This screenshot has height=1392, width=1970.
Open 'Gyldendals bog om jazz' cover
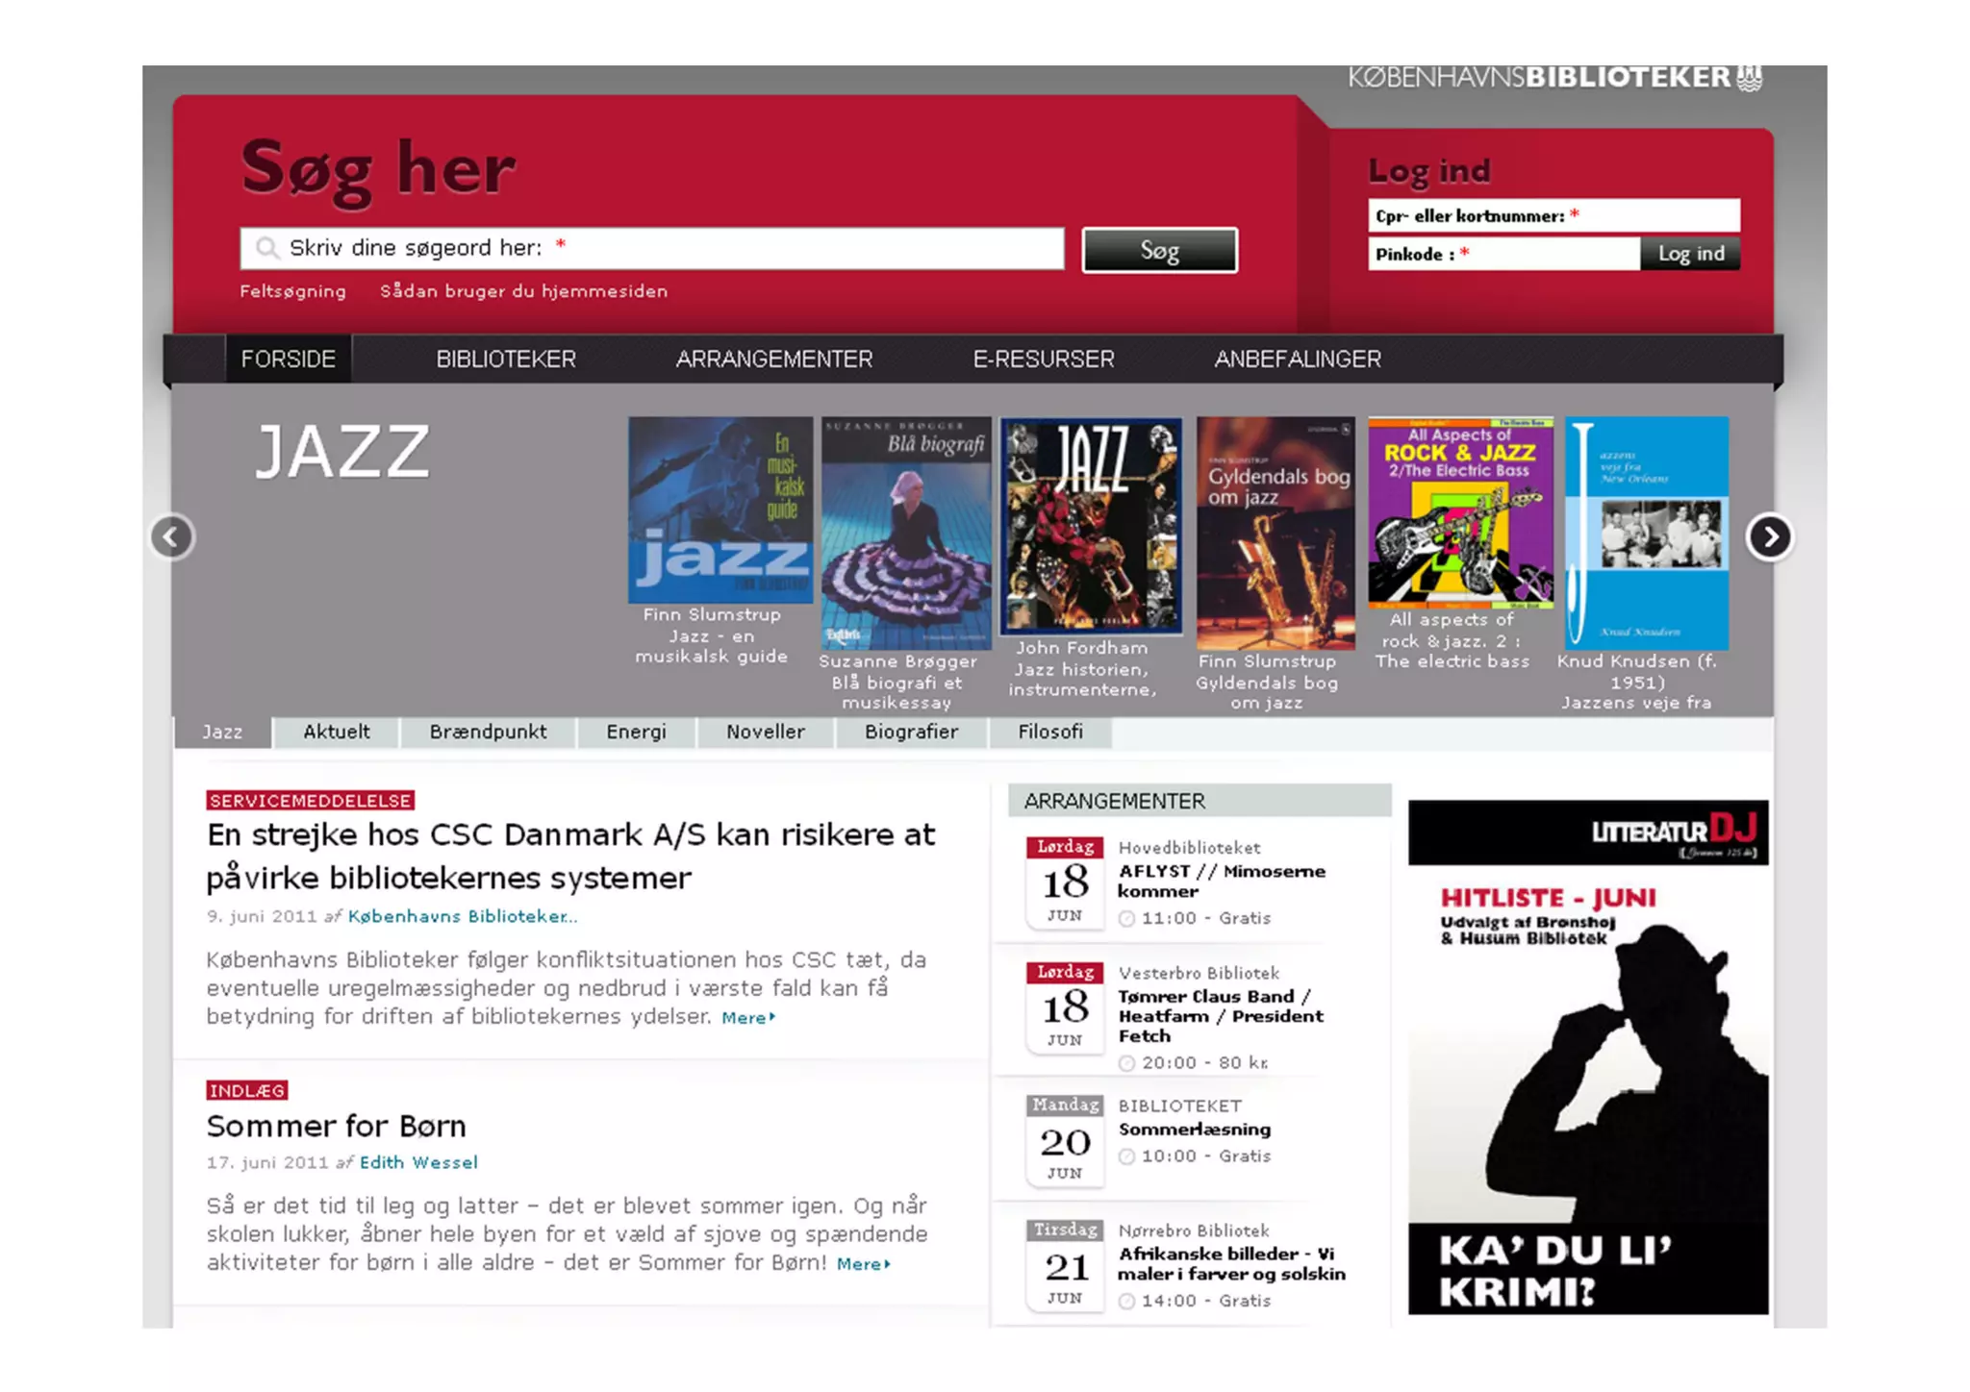tap(1275, 533)
